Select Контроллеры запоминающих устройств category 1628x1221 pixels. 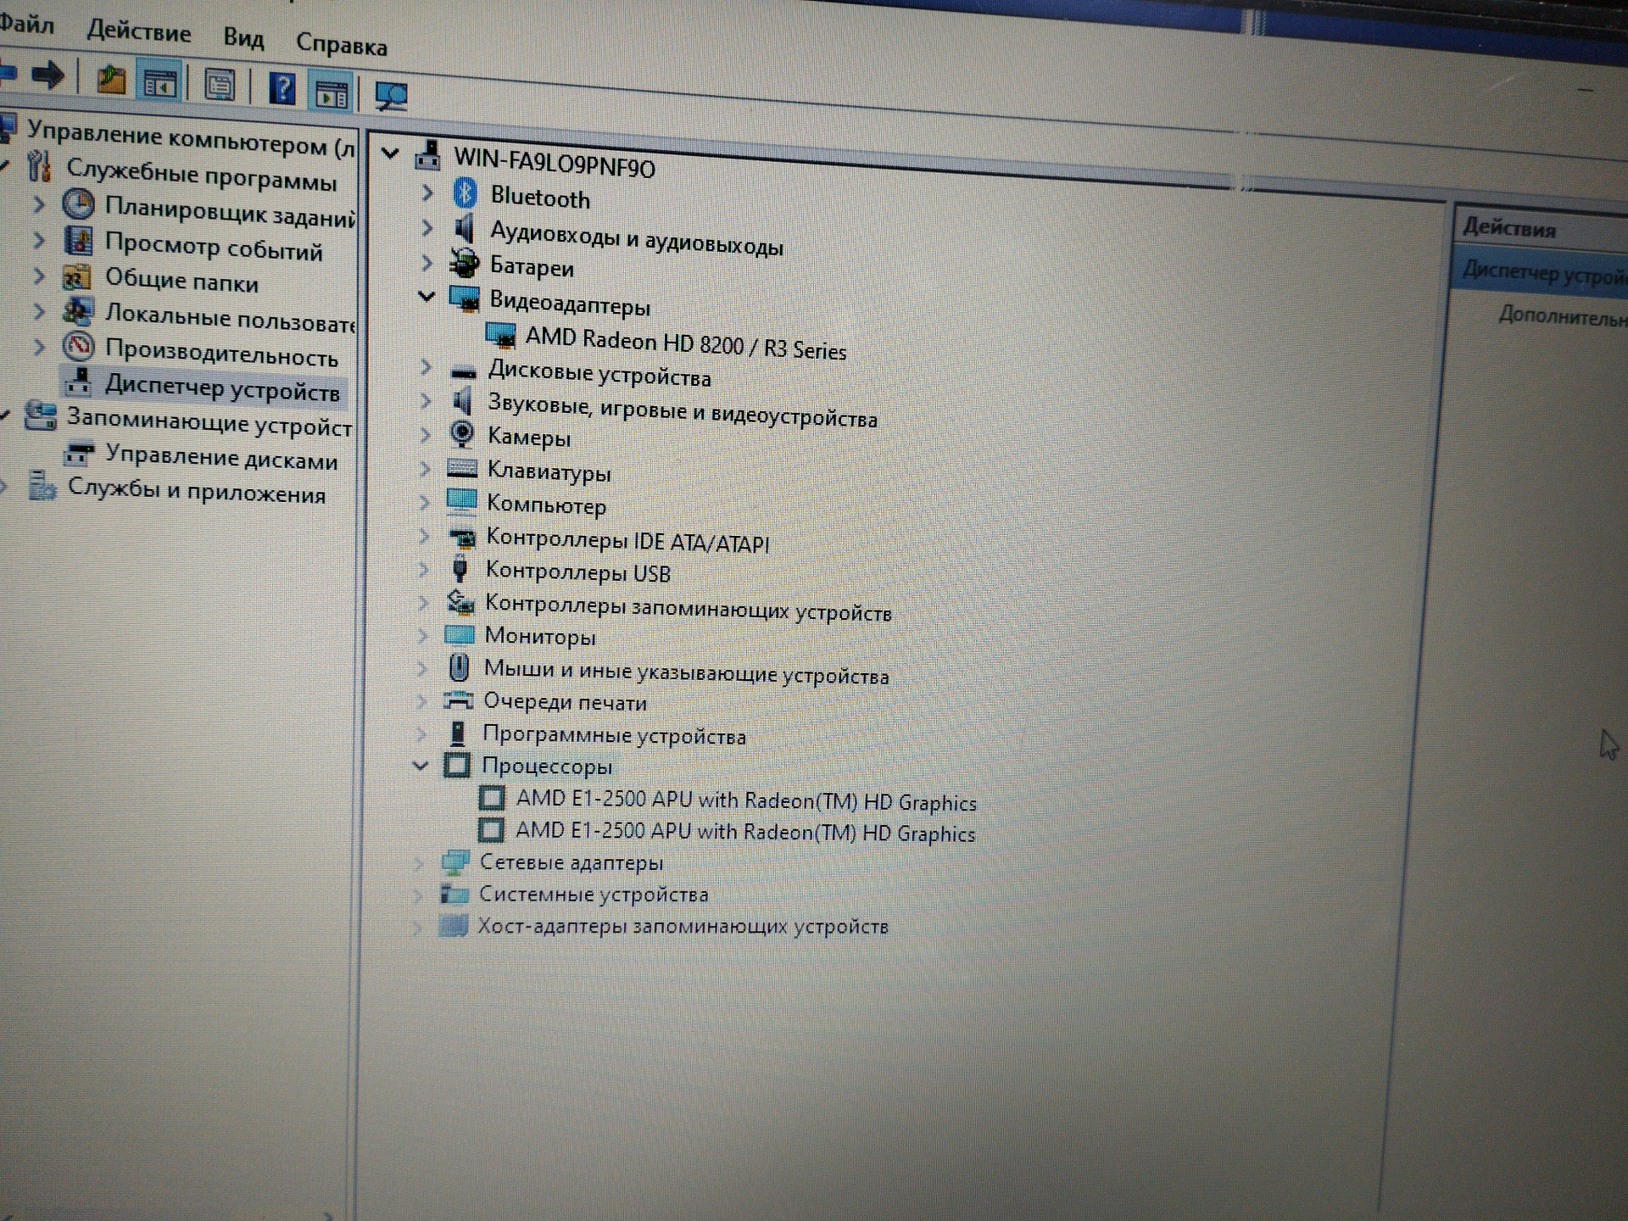click(688, 609)
